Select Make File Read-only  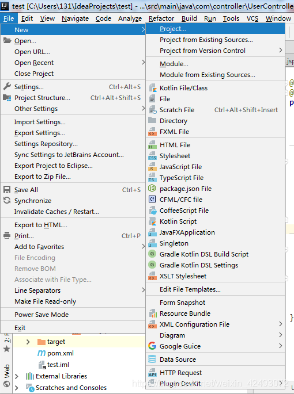73,301
